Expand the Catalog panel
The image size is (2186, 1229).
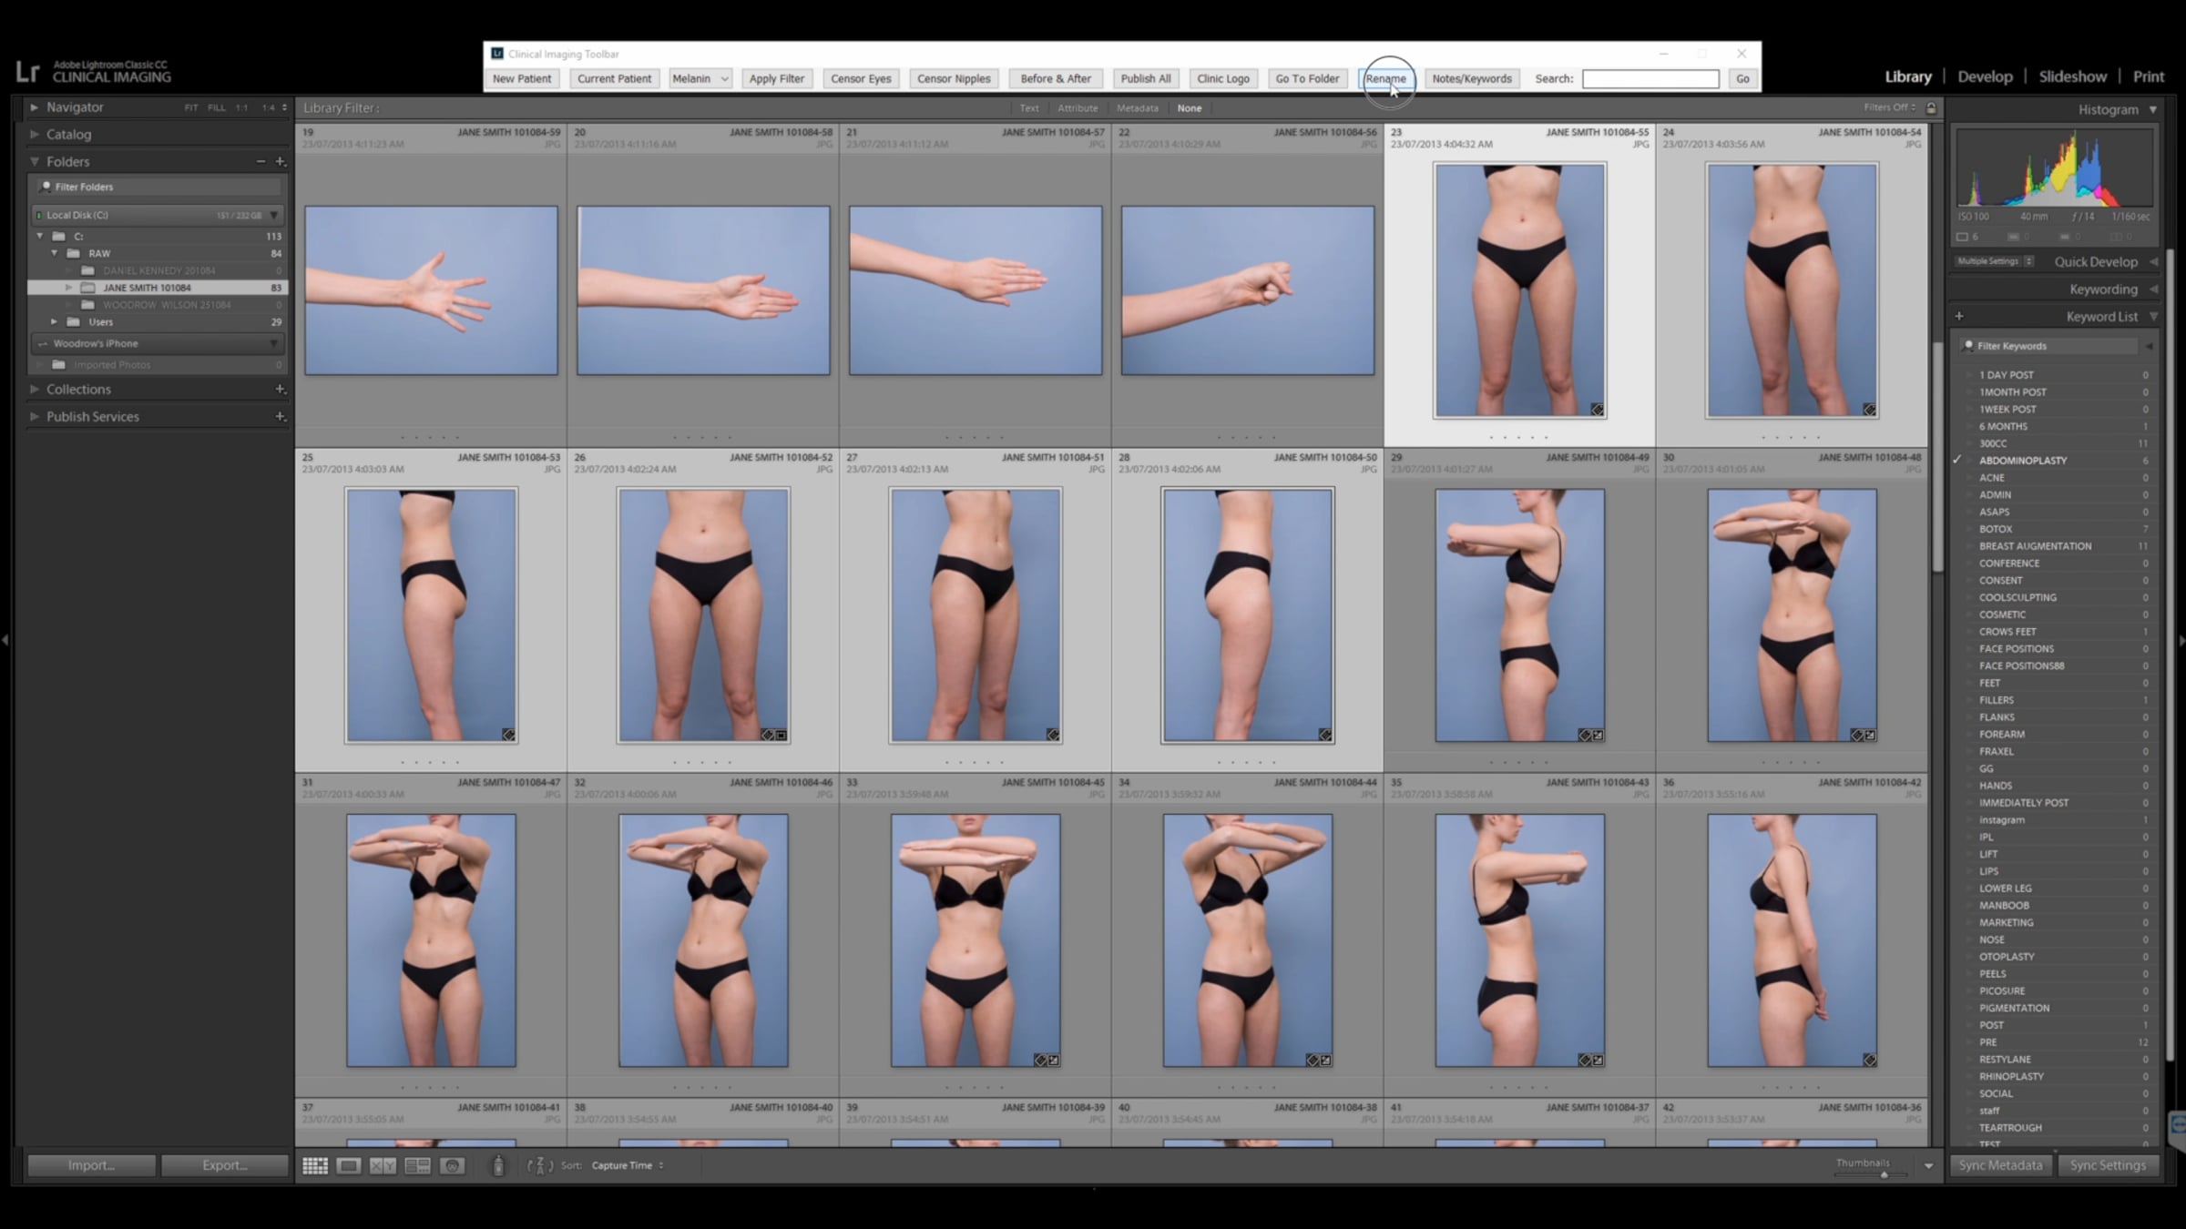pyautogui.click(x=35, y=134)
